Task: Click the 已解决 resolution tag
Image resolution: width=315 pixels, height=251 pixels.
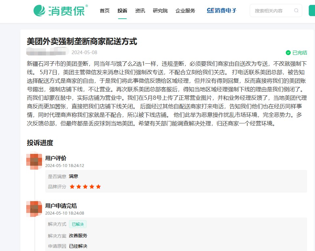Action: [x=78, y=224]
